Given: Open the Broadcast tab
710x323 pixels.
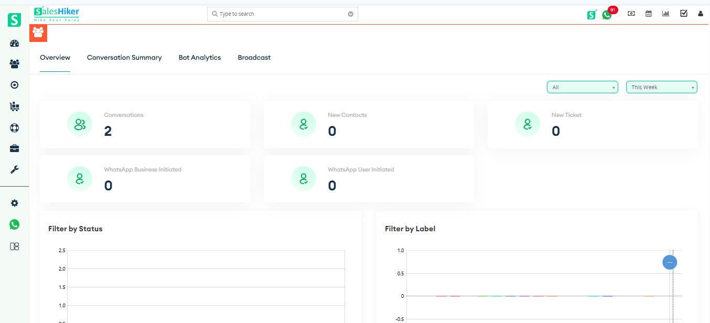Looking at the screenshot, I should (x=254, y=58).
